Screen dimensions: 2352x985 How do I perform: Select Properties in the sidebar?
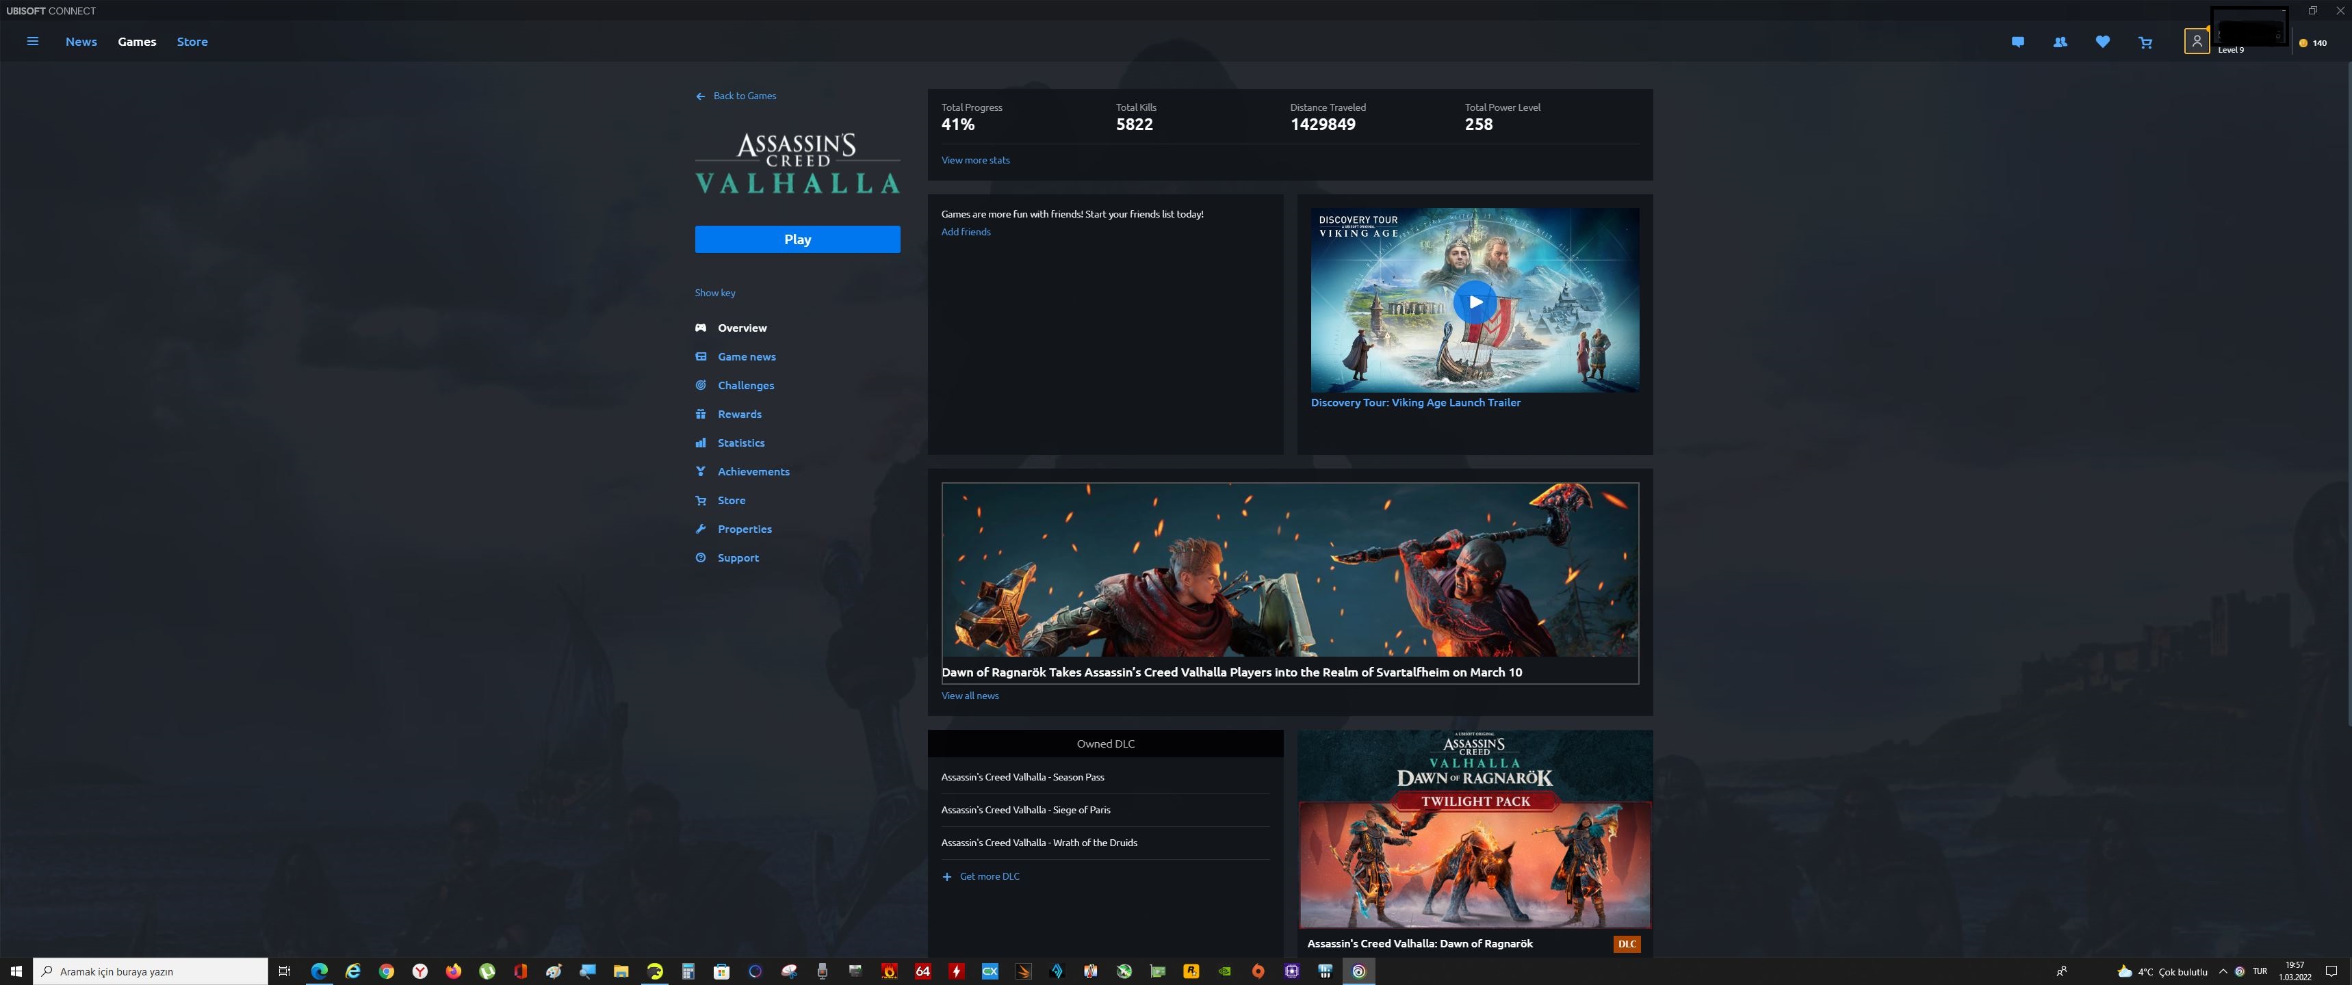744,529
